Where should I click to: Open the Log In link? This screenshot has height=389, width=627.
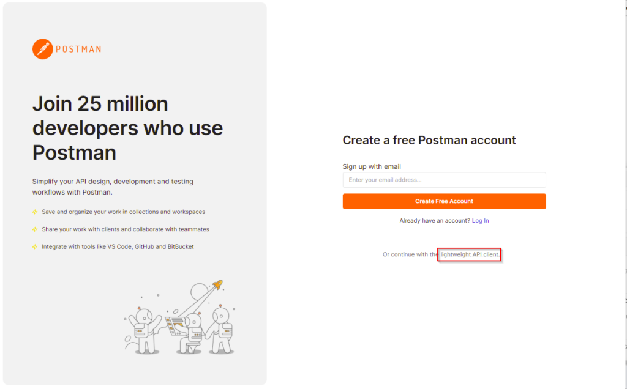coord(480,220)
